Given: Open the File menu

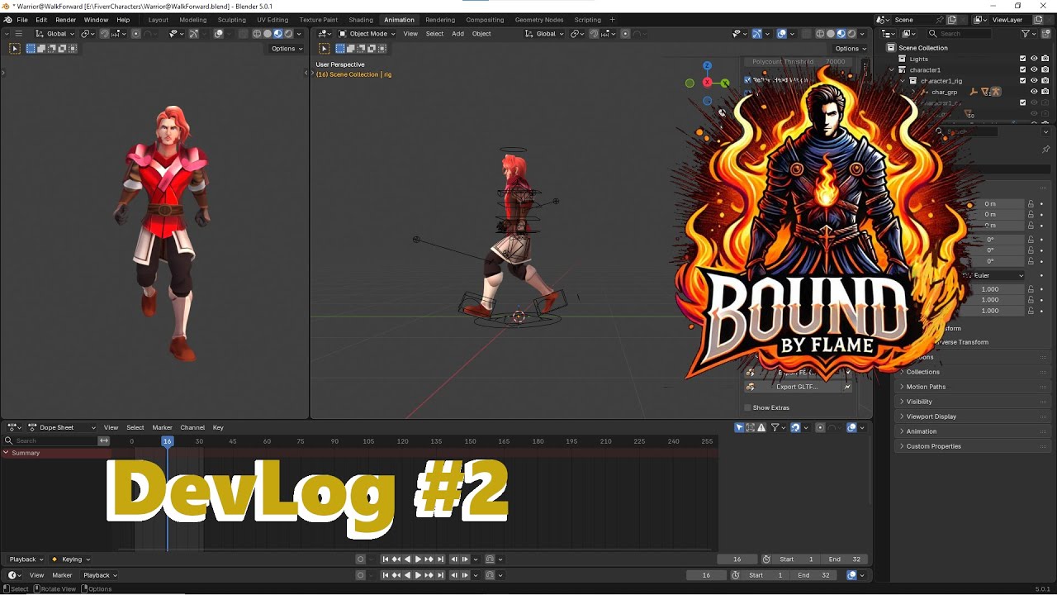Looking at the screenshot, I should pyautogui.click(x=22, y=20).
